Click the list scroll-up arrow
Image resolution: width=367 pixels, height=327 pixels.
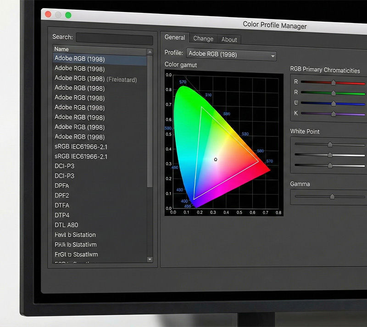150,52
